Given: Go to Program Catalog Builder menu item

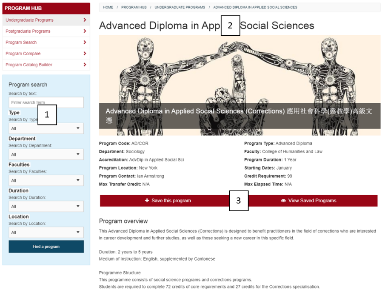Looking at the screenshot, I should (x=29, y=65).
